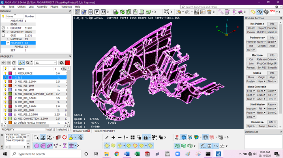Click the zoom magnifier icon in top toolbar

pos(167,12)
